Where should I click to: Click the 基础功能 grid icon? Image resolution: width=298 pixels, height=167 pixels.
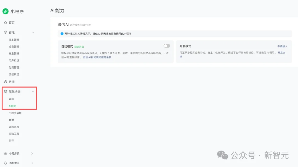coord(6,92)
